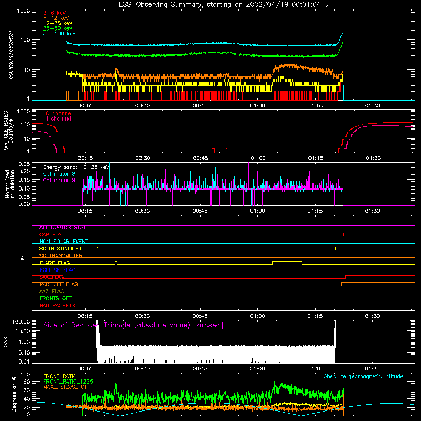The height and width of the screenshot is (421, 421).
Task: Click the BAD_PACKETS flag label
Action: pos(57,306)
